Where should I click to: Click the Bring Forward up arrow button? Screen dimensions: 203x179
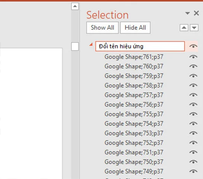[184, 28]
